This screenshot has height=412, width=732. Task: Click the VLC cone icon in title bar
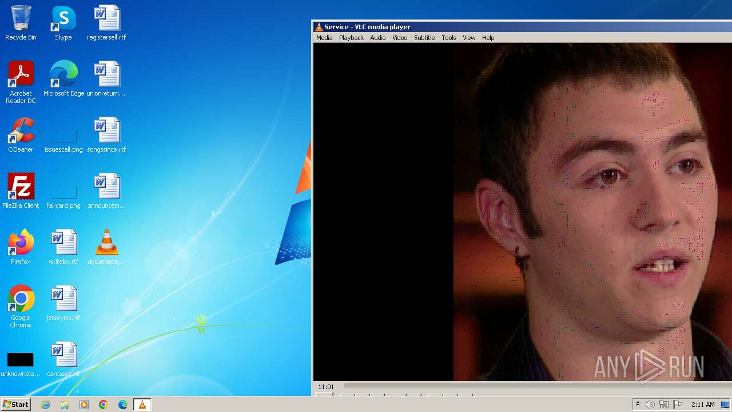pos(319,27)
